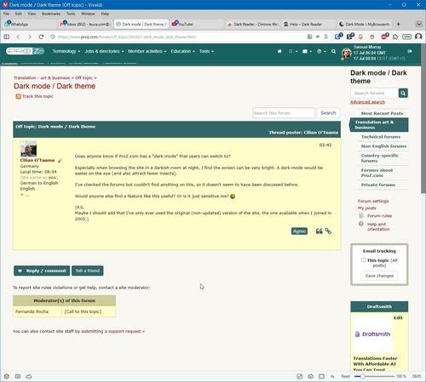Expand the Terminology dropdown menu
Image resolution: width=426 pixels, height=382 pixels.
click(x=66, y=51)
